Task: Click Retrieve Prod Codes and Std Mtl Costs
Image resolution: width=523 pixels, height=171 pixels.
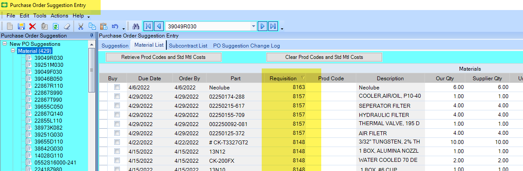Action: pos(163,57)
